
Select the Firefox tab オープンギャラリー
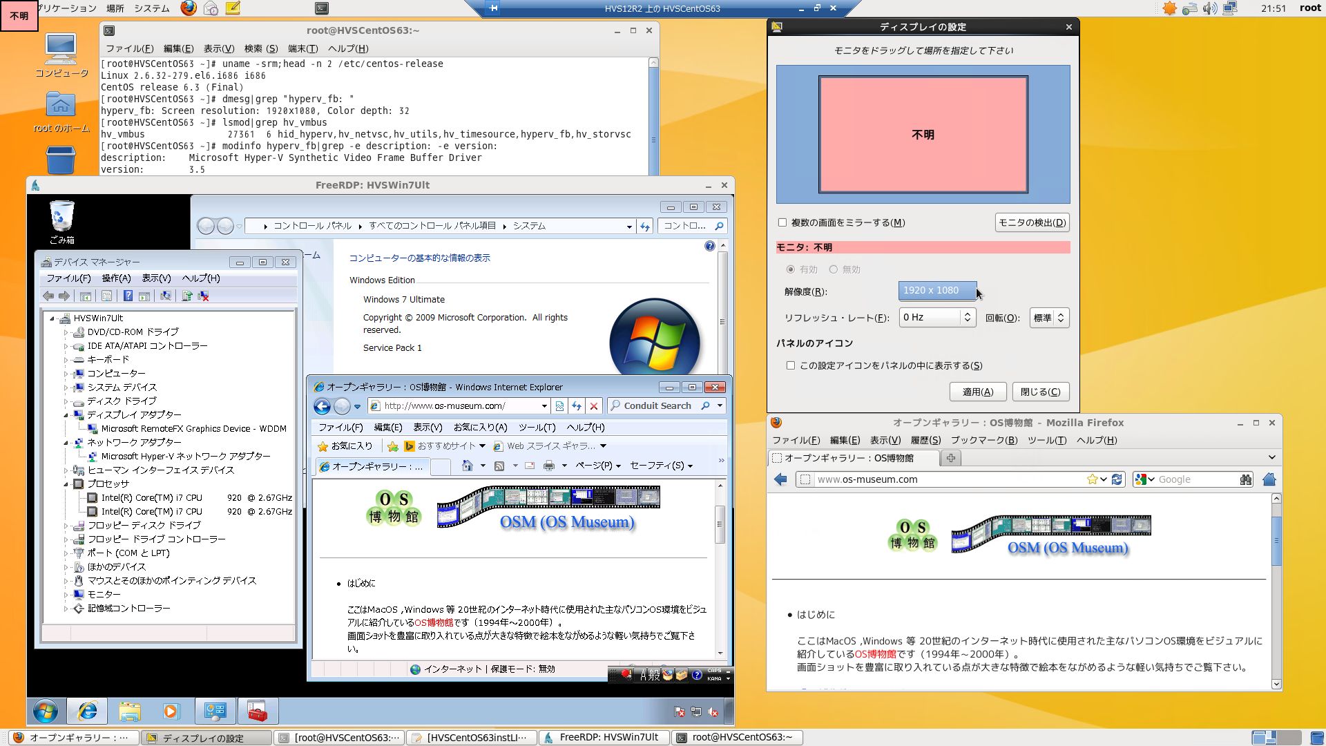(853, 458)
